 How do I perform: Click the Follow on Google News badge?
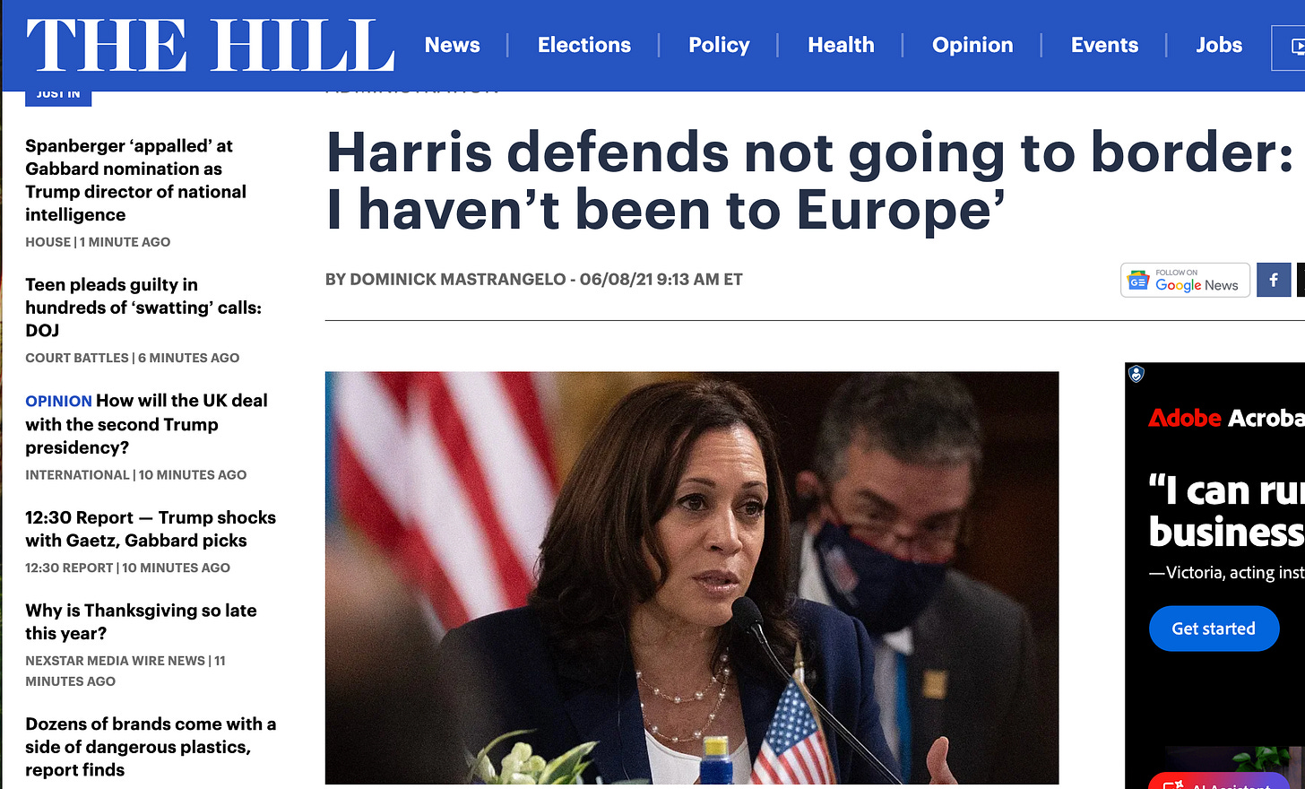(1185, 280)
